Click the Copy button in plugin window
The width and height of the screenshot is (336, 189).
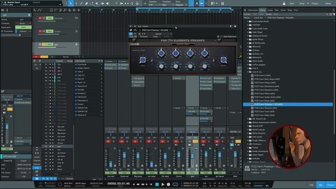point(155,37)
